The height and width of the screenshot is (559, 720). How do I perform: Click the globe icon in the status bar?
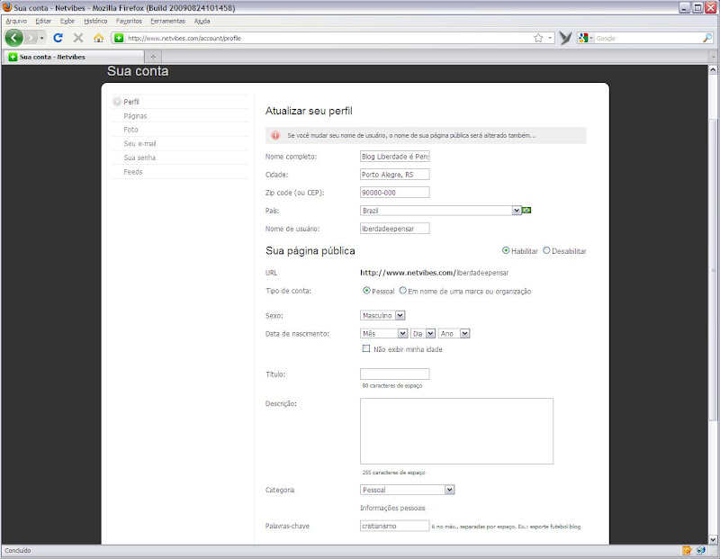point(701,550)
